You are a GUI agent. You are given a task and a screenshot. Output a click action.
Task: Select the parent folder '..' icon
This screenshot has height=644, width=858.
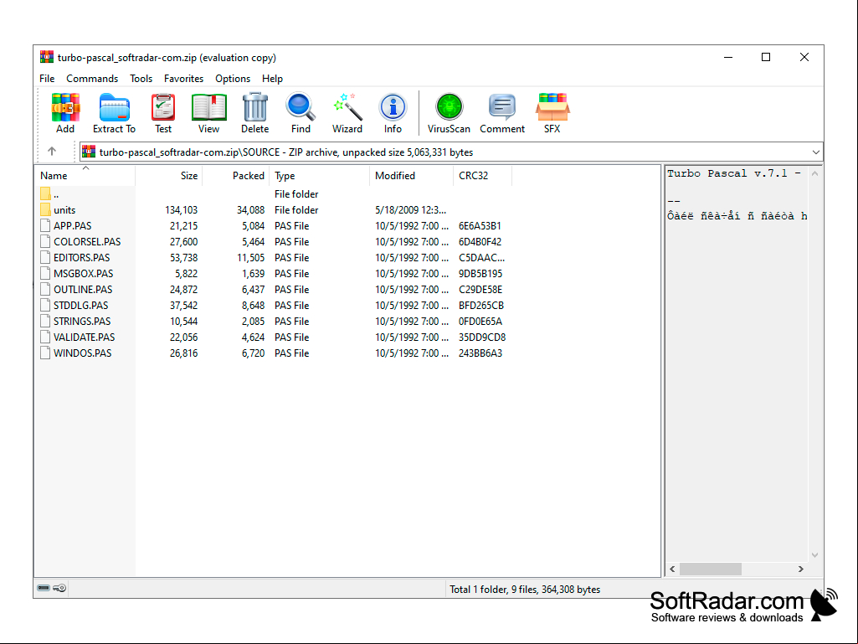pos(45,193)
